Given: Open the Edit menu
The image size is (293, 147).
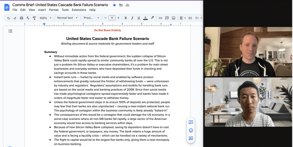Looking at the screenshot, I should tap(23, 10).
